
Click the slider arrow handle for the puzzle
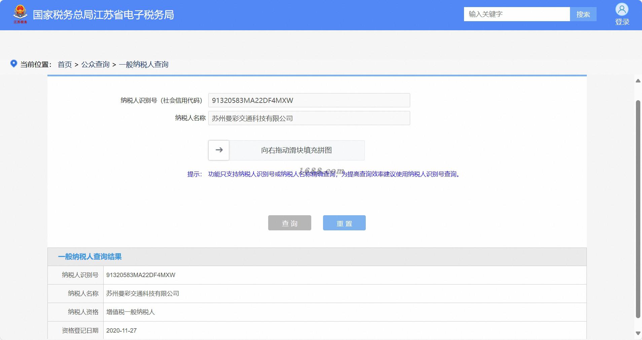point(219,150)
